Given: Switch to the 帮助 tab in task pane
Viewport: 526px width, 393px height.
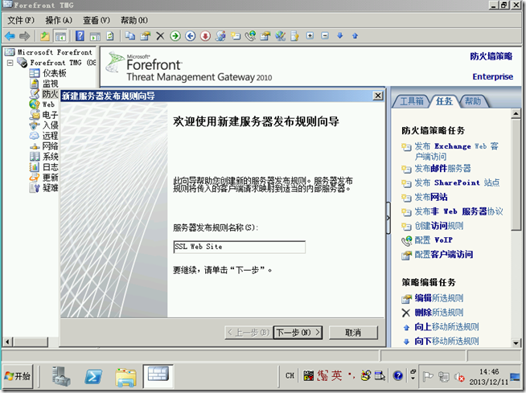Looking at the screenshot, I should 473,101.
